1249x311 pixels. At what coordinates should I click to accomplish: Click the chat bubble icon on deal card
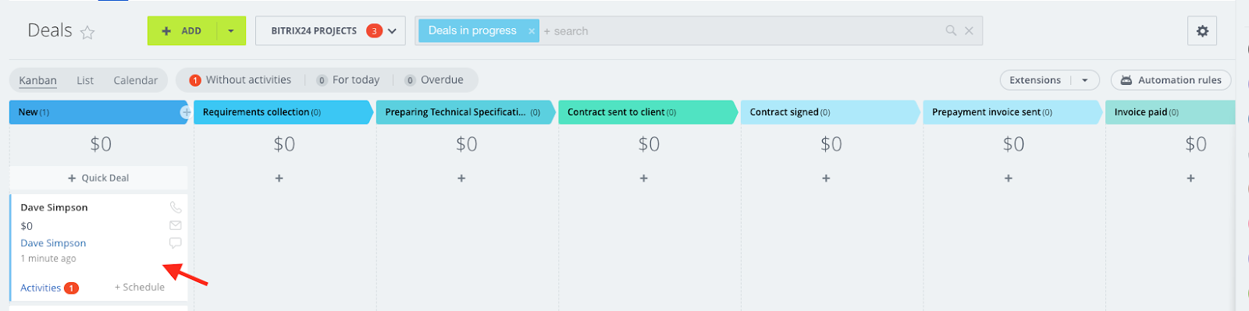pos(176,243)
